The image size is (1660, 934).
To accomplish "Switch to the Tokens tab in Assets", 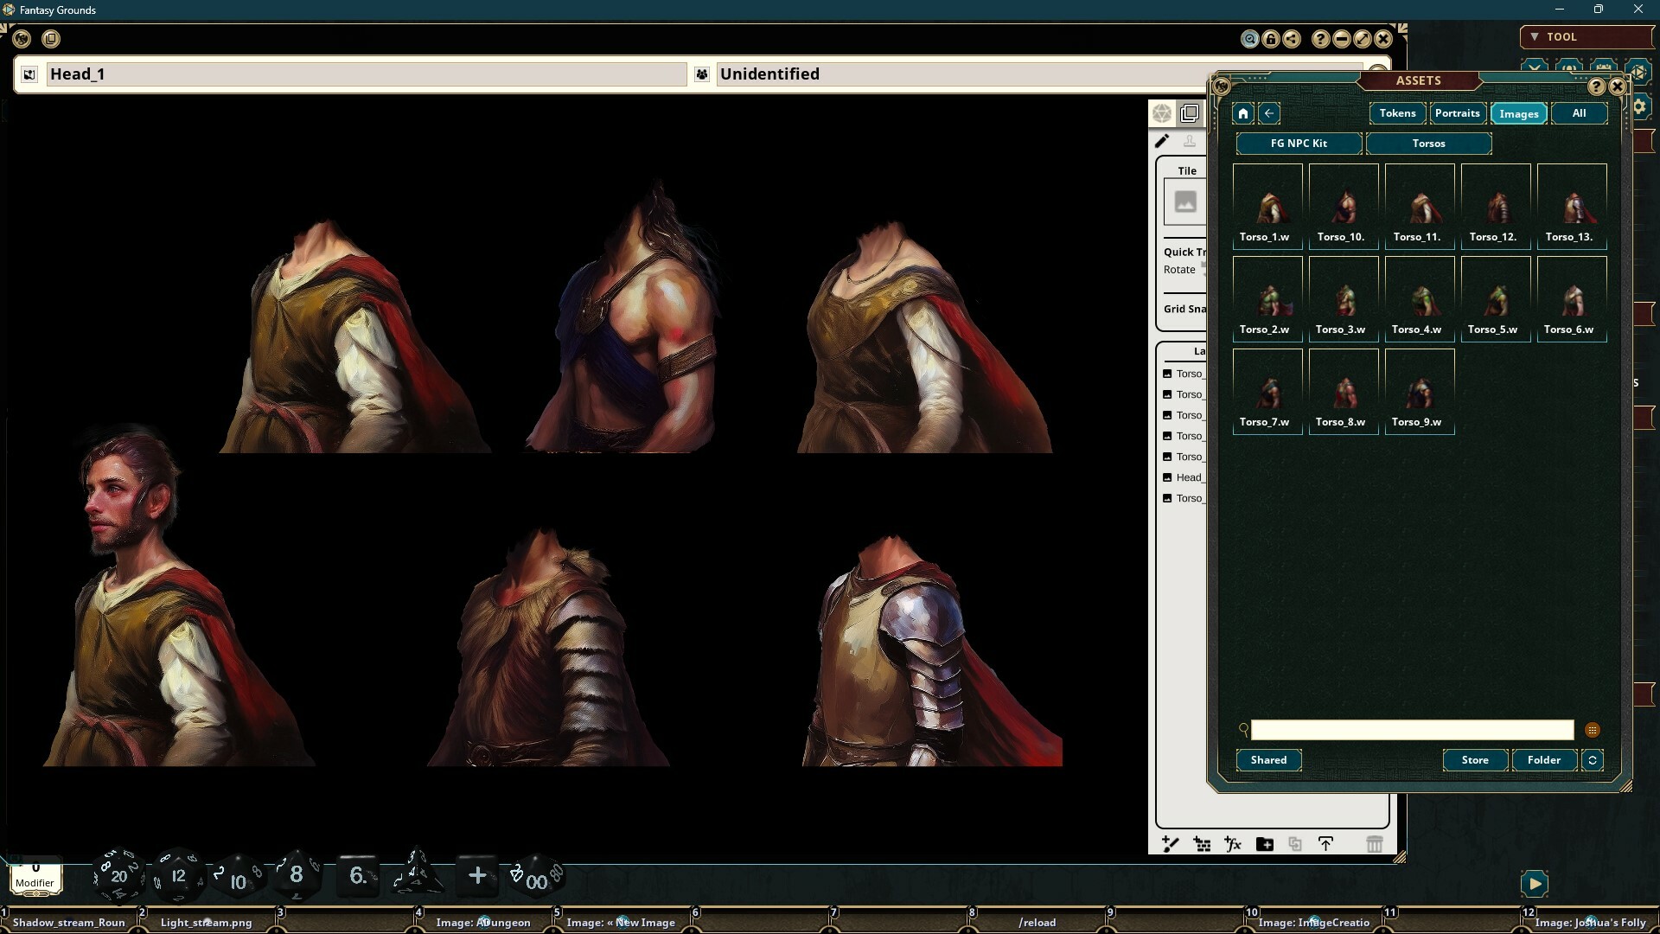I will pos(1397,113).
